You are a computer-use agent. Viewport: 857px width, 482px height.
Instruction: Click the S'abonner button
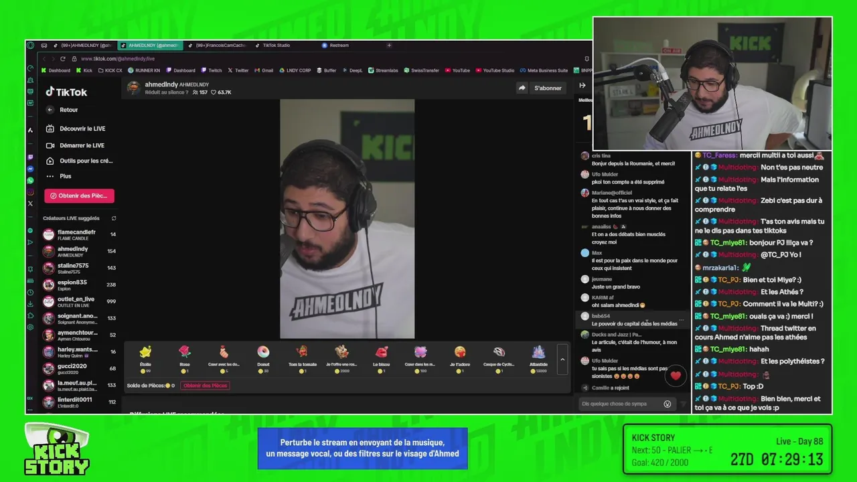[x=548, y=88]
